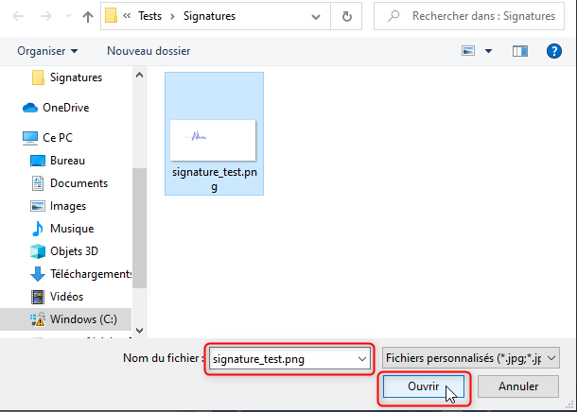
Task: Open OneDrive in the navigation pane
Action: click(x=64, y=108)
